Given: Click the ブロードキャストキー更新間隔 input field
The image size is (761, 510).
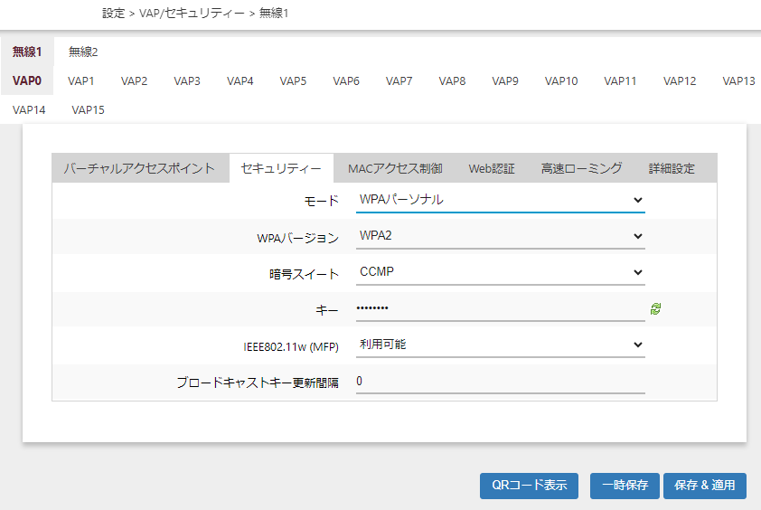Looking at the screenshot, I should point(500,382).
